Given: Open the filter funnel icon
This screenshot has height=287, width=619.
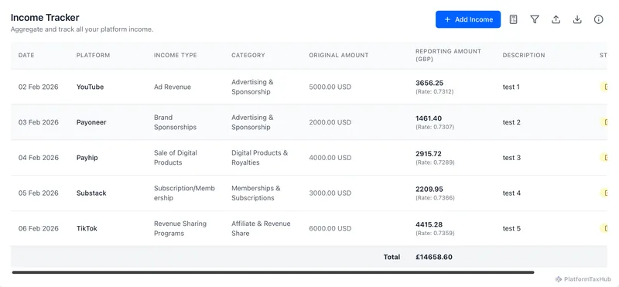Looking at the screenshot, I should point(535,19).
